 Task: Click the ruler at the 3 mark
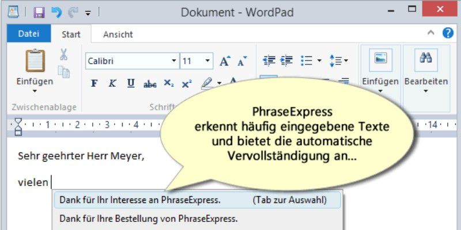pyautogui.click(x=107, y=125)
